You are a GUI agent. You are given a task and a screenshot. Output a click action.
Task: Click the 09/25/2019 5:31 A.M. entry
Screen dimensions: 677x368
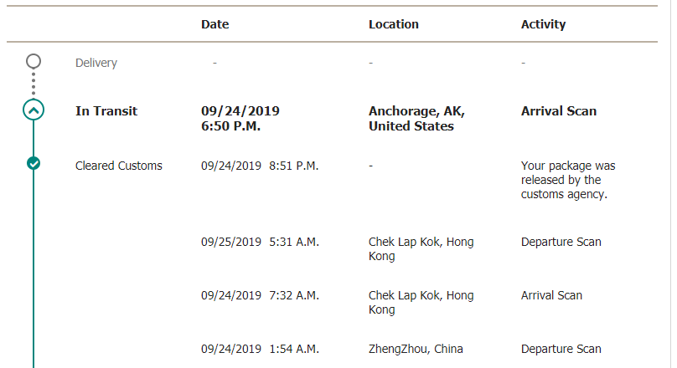tap(260, 243)
